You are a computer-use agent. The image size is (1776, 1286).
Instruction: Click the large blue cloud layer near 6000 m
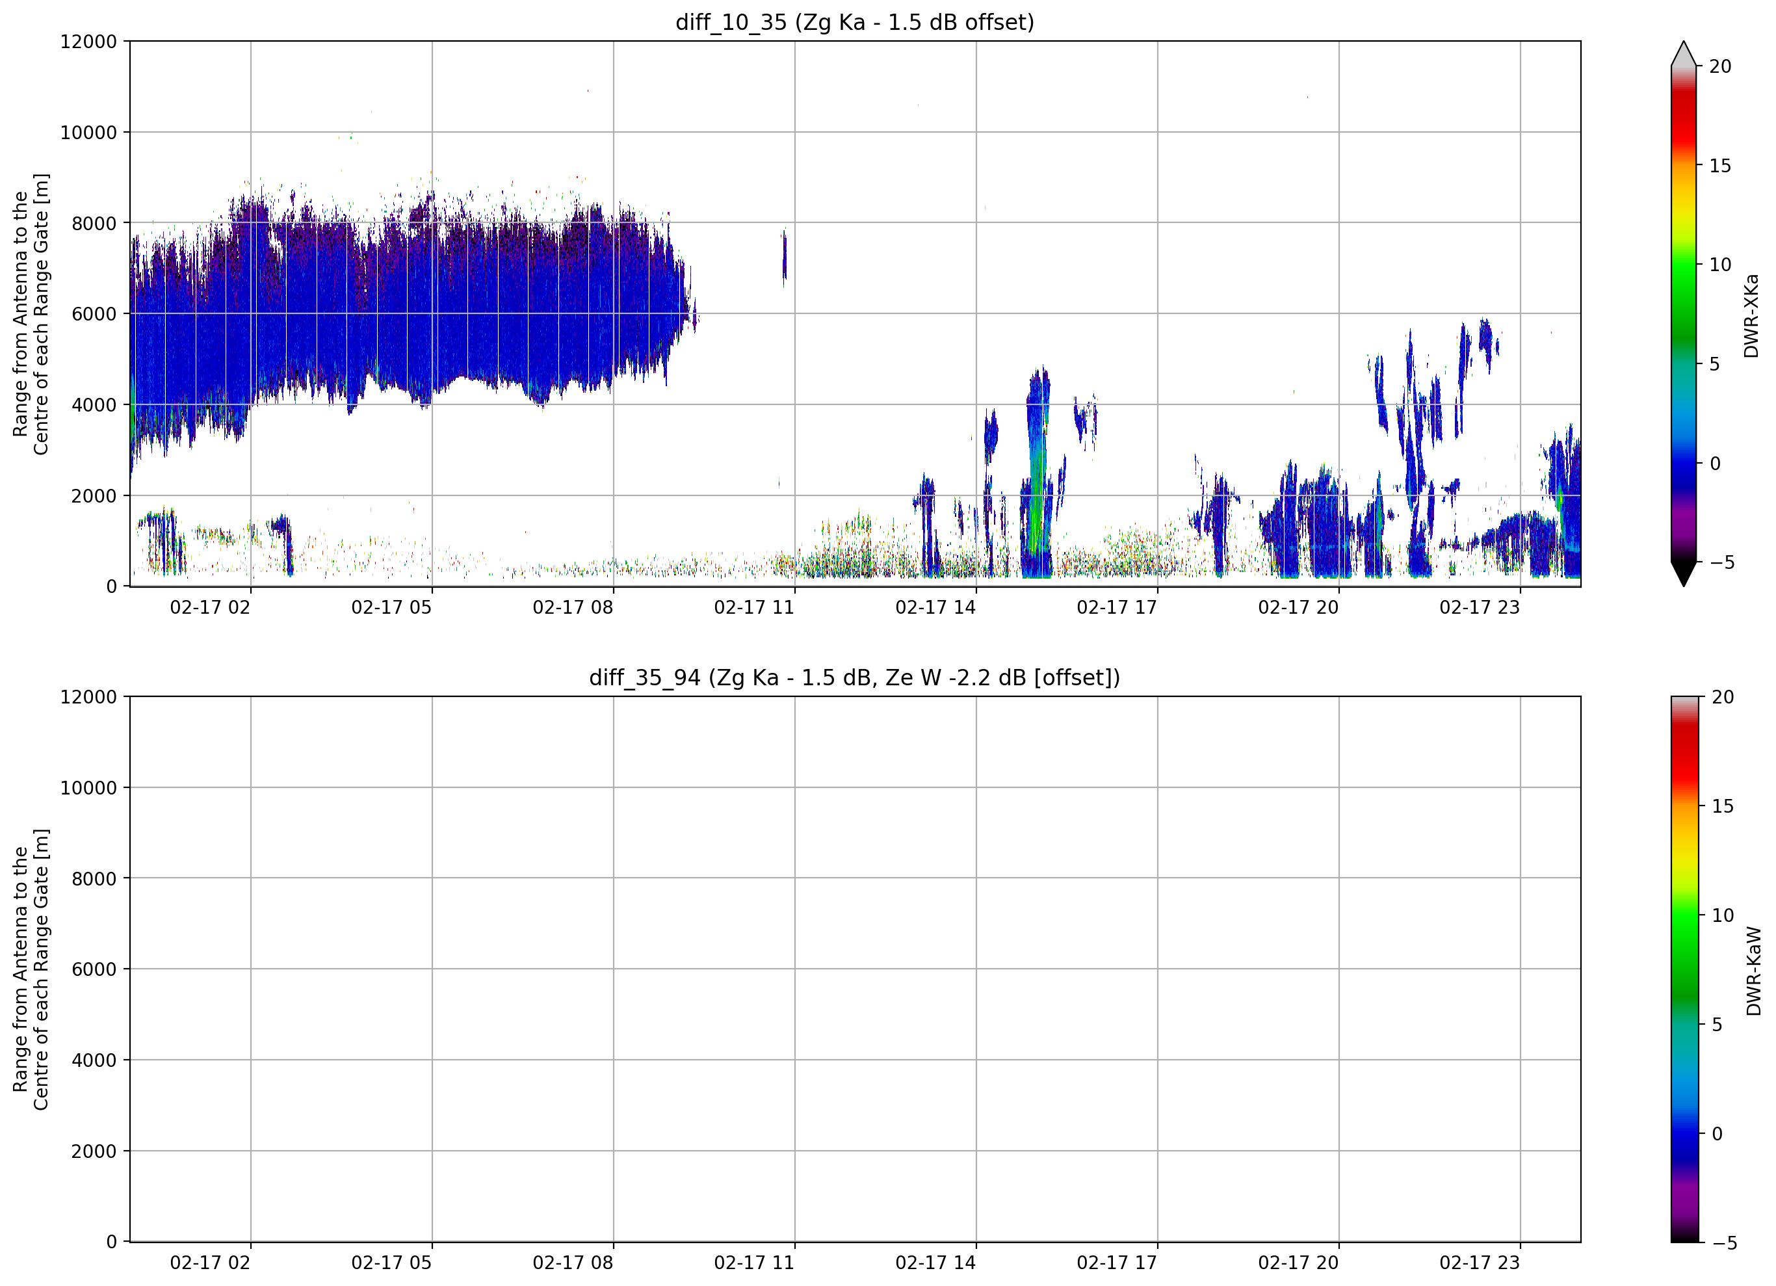pyautogui.click(x=407, y=313)
